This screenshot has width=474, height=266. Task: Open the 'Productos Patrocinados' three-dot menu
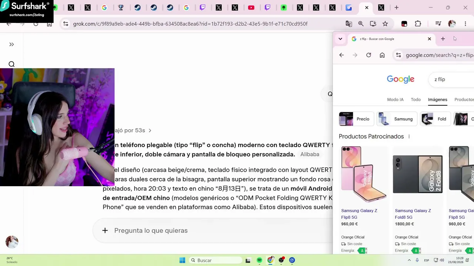pyautogui.click(x=409, y=137)
